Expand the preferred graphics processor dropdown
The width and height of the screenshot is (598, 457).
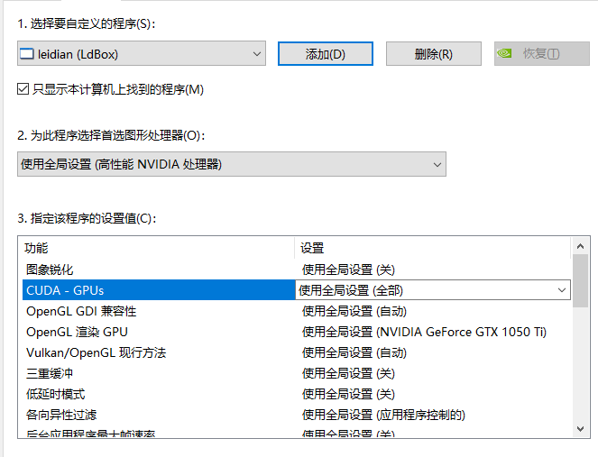tap(231, 164)
